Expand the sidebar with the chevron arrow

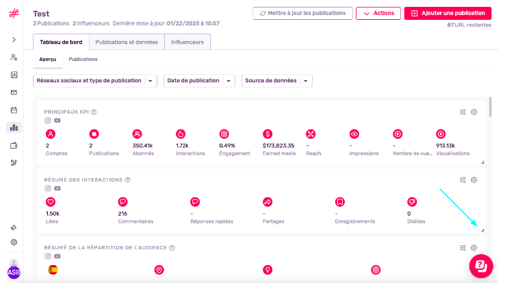pyautogui.click(x=14, y=40)
